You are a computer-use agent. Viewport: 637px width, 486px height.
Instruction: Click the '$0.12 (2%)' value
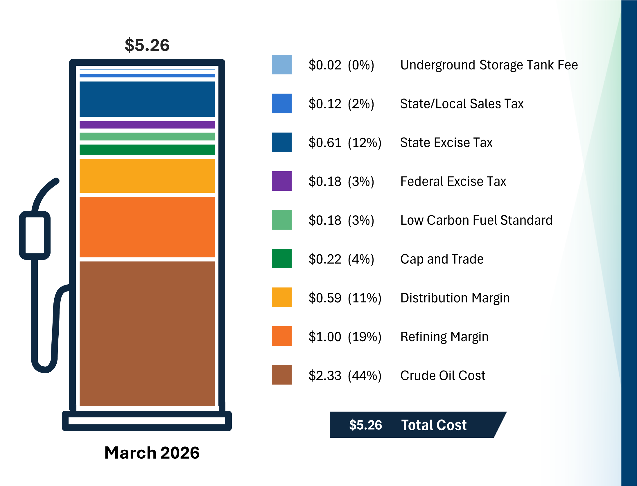[341, 104]
